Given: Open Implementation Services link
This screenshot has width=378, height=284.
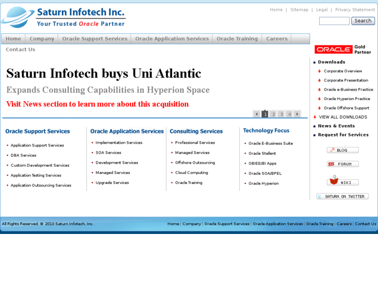Looking at the screenshot, I should point(119,143).
